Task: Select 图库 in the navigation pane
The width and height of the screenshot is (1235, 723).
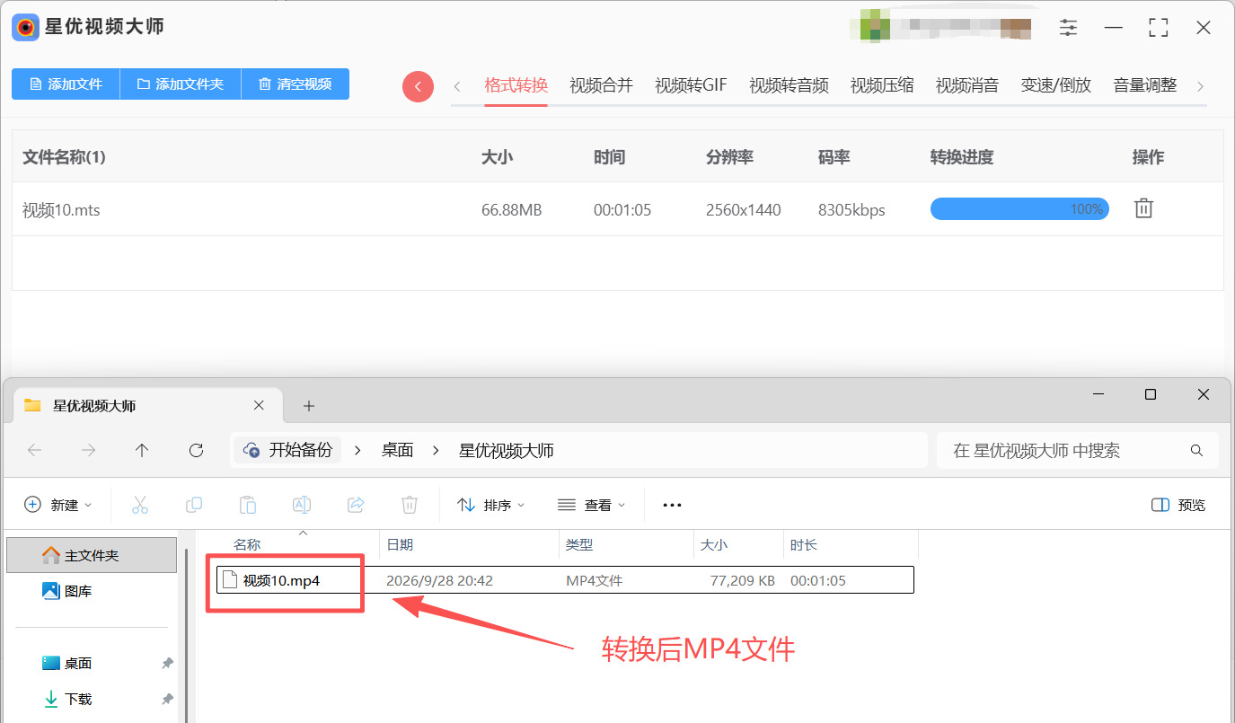Action: point(67,591)
